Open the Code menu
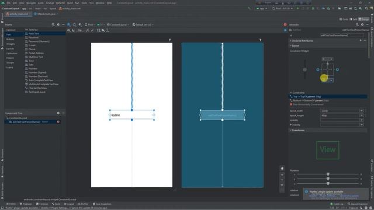The image size is (374, 210). tap(41, 3)
